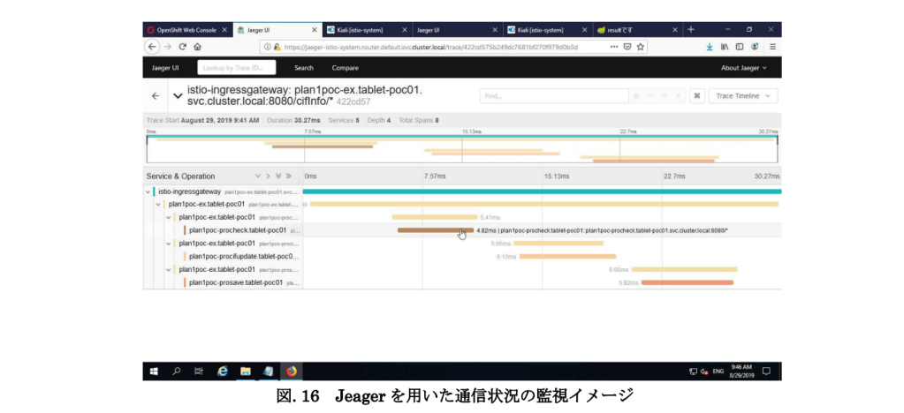The image size is (904, 413).
Task: Switch to the first Kiali [istio-system] tab
Action: tap(366, 29)
